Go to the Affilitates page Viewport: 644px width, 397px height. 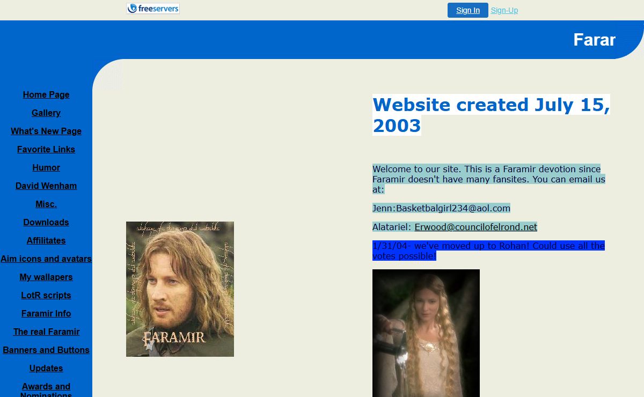46,241
